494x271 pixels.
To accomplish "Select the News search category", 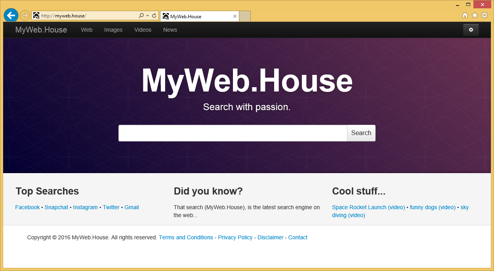I will coord(170,30).
